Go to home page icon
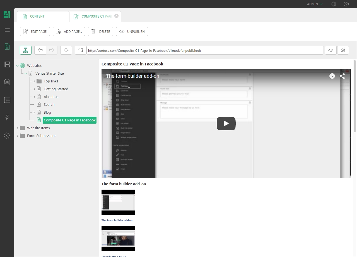Screen dimensions: 357x257 pyautogui.click(x=81, y=50)
